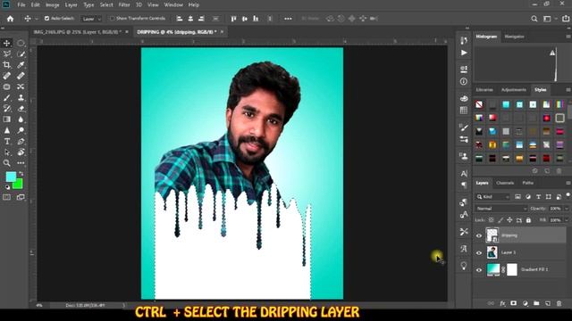Enable Show Transform Controls checkbox
Viewport: 572px width, 321px height.
(113, 18)
